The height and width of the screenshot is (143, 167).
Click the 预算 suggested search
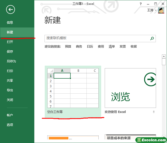tap(68, 47)
